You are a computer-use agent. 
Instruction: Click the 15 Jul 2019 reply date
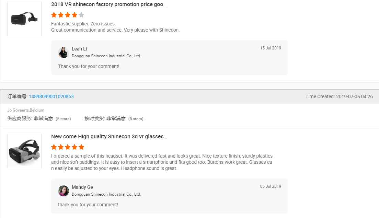point(271,48)
